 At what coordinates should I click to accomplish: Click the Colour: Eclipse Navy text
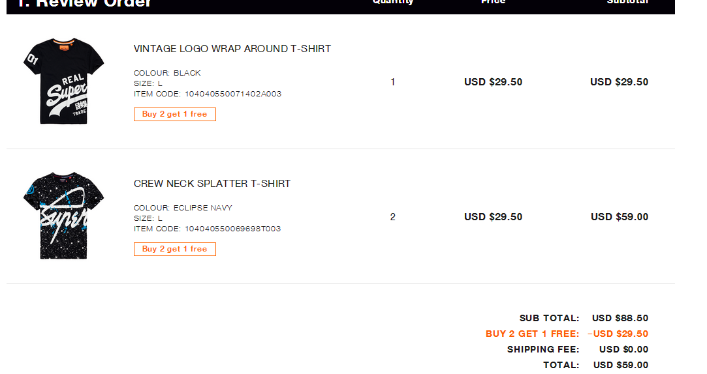[x=183, y=208]
